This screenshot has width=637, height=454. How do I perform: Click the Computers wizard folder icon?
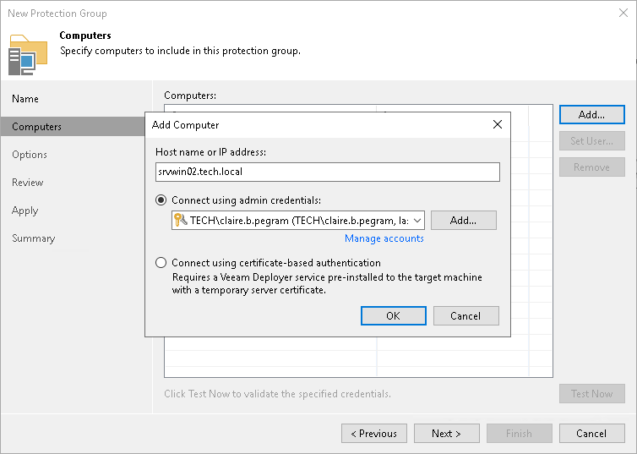click(28, 55)
